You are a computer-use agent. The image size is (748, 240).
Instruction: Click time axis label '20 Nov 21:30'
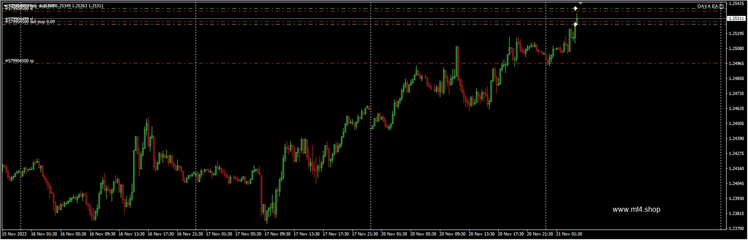540,235
